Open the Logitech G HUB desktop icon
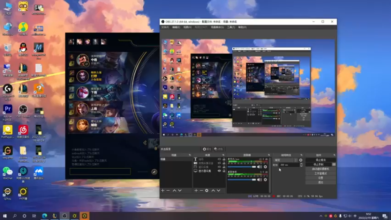Viewport: 391px width, 220px height. [7, 92]
